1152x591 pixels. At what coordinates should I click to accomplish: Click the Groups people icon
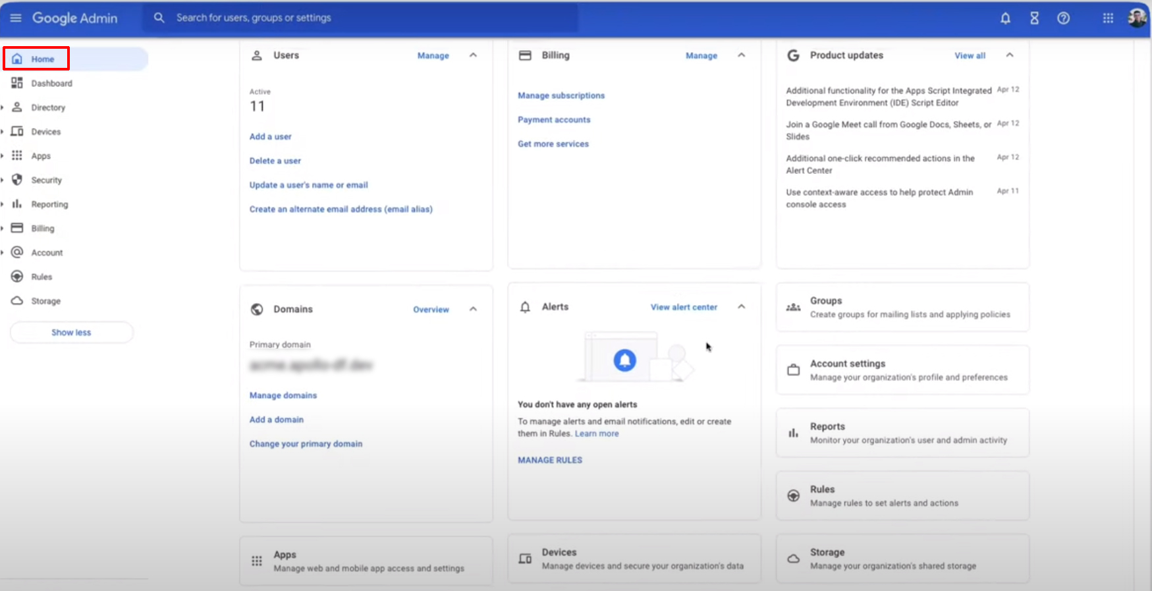click(794, 308)
